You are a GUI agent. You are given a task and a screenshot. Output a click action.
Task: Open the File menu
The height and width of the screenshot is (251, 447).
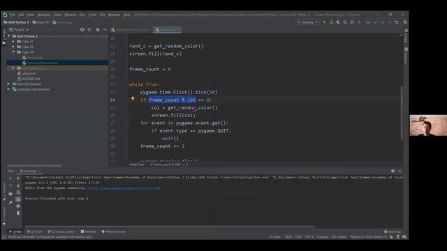pos(13,15)
